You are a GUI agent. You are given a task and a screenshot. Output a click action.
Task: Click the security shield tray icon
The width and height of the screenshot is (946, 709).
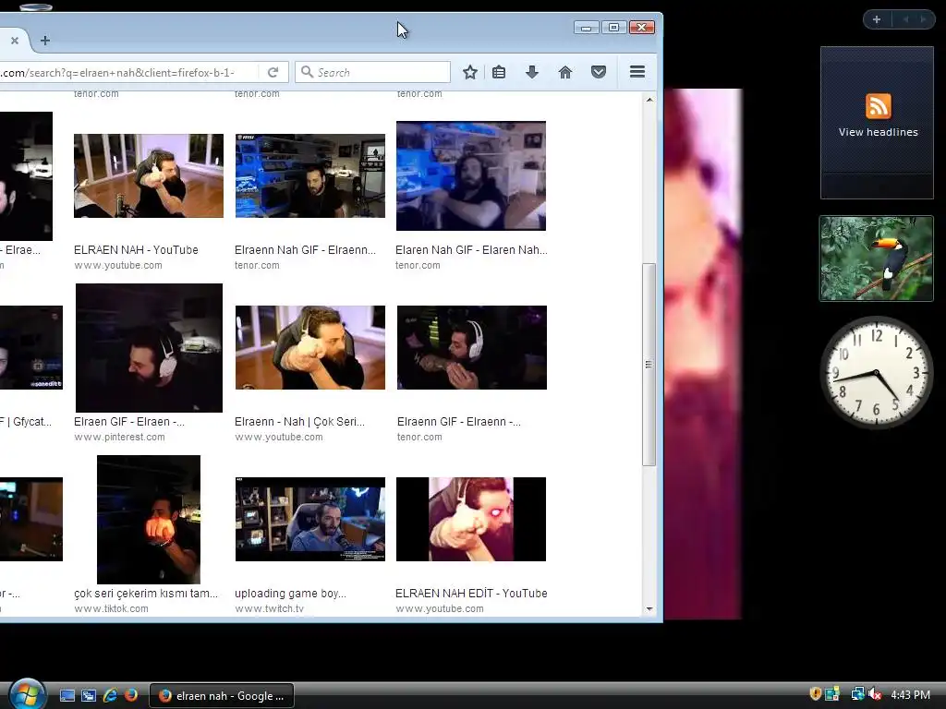816,694
